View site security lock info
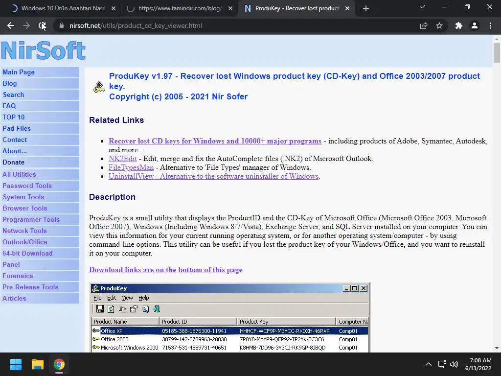 tap(61, 25)
